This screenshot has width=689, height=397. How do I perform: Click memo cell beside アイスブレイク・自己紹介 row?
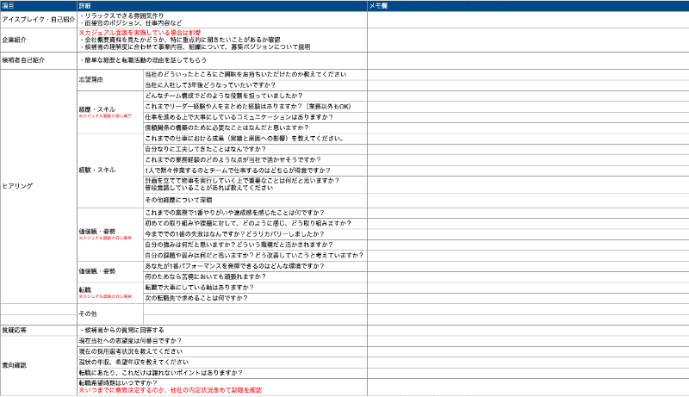point(527,18)
